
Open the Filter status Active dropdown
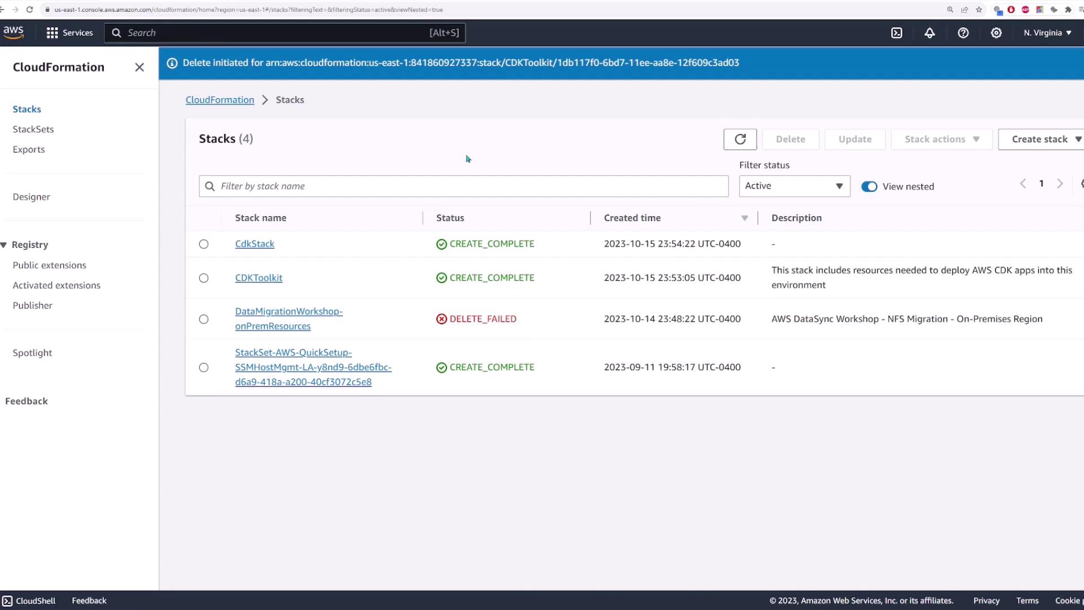pyautogui.click(x=794, y=186)
